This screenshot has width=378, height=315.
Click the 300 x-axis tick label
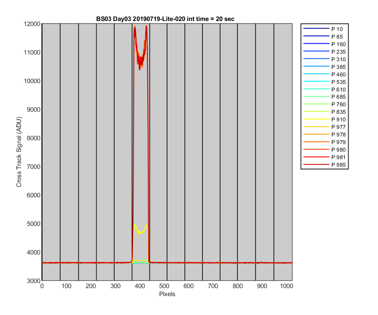pyautogui.click(x=115, y=286)
